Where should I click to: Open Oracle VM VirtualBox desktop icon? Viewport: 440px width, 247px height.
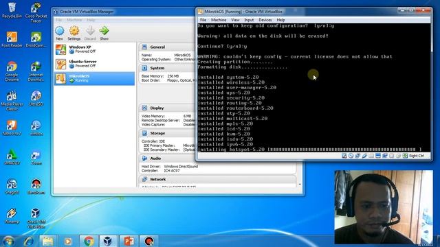pos(36,218)
